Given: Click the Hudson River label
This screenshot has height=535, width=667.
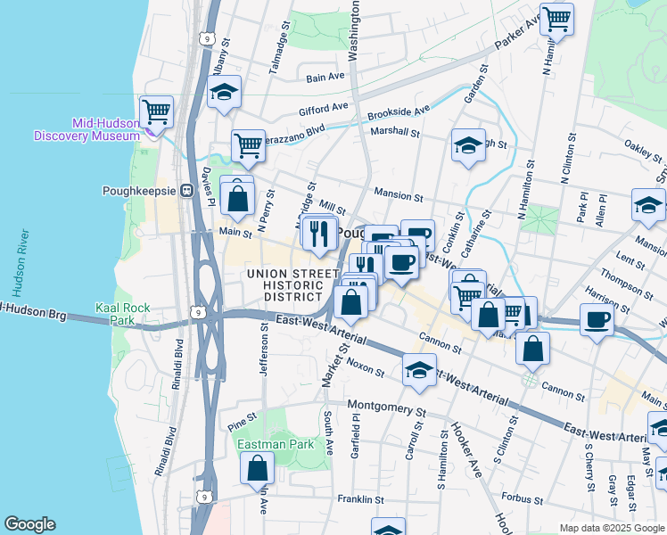Looking at the screenshot, I should pos(21,263).
